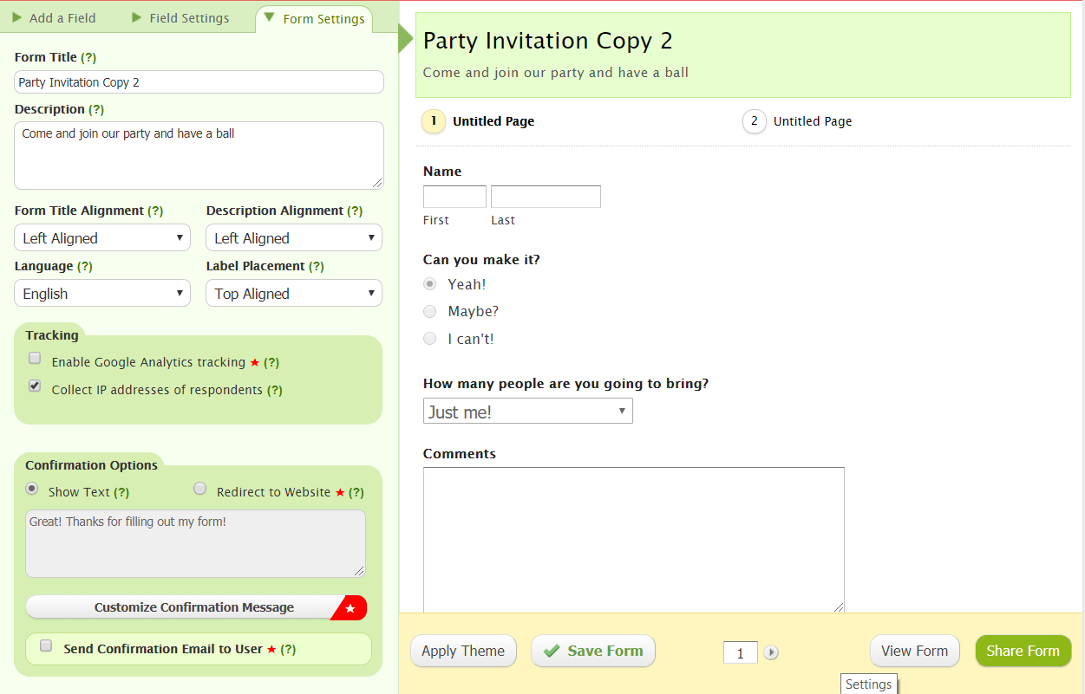Click next page arrow beside page number
Screen dimensions: 1085x694
(771, 652)
